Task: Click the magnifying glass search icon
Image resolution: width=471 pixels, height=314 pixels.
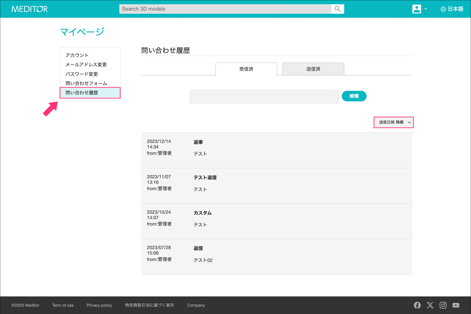Action: coord(338,9)
